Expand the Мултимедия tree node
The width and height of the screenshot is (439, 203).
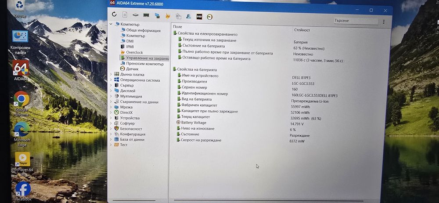111,96
